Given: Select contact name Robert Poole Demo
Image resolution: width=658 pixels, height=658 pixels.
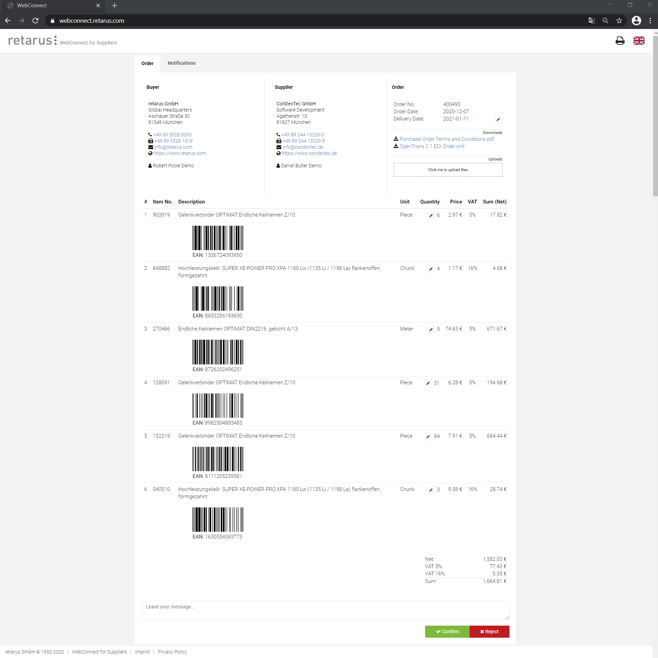Looking at the screenshot, I should 173,166.
